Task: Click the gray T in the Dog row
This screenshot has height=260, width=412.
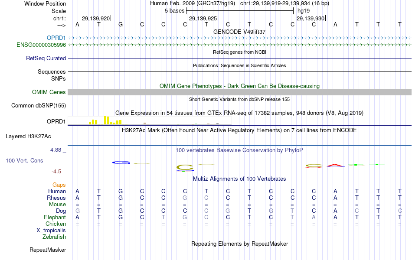Action: coord(292,211)
